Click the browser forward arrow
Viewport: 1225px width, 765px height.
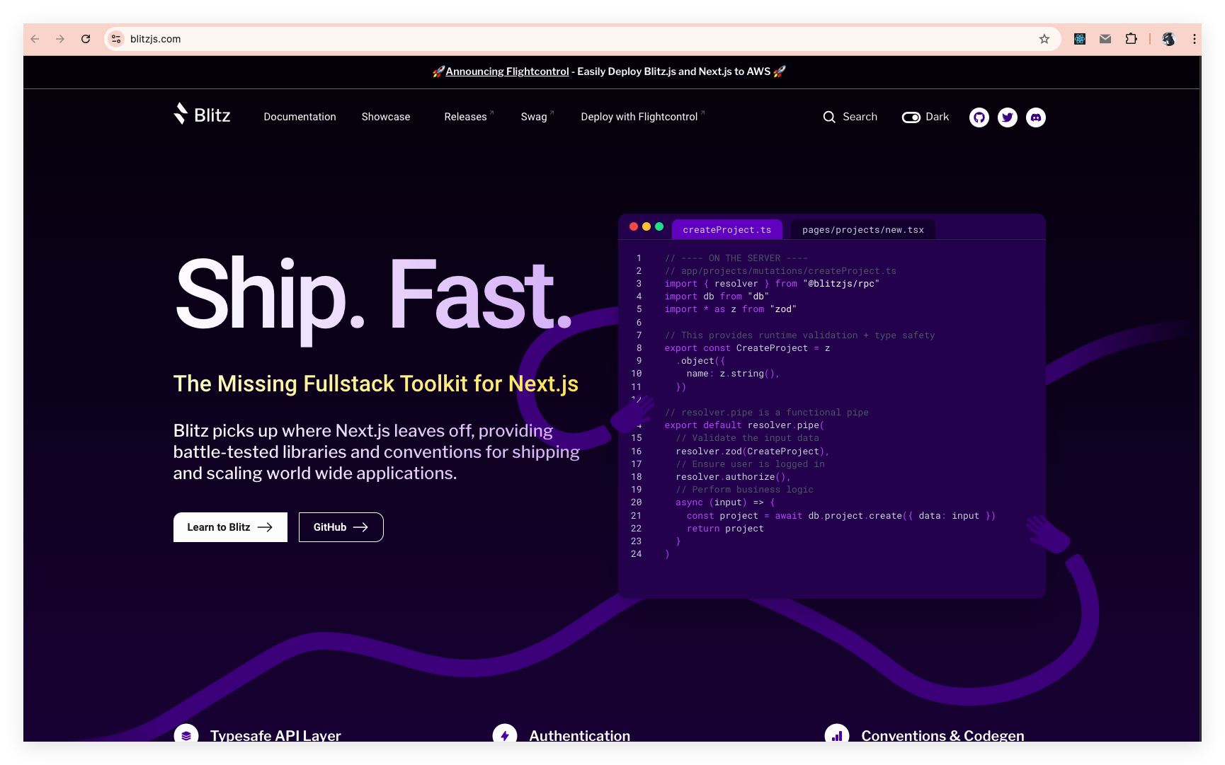60,39
